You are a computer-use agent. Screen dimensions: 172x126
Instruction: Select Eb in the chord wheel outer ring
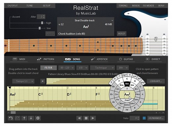click(x=111, y=94)
